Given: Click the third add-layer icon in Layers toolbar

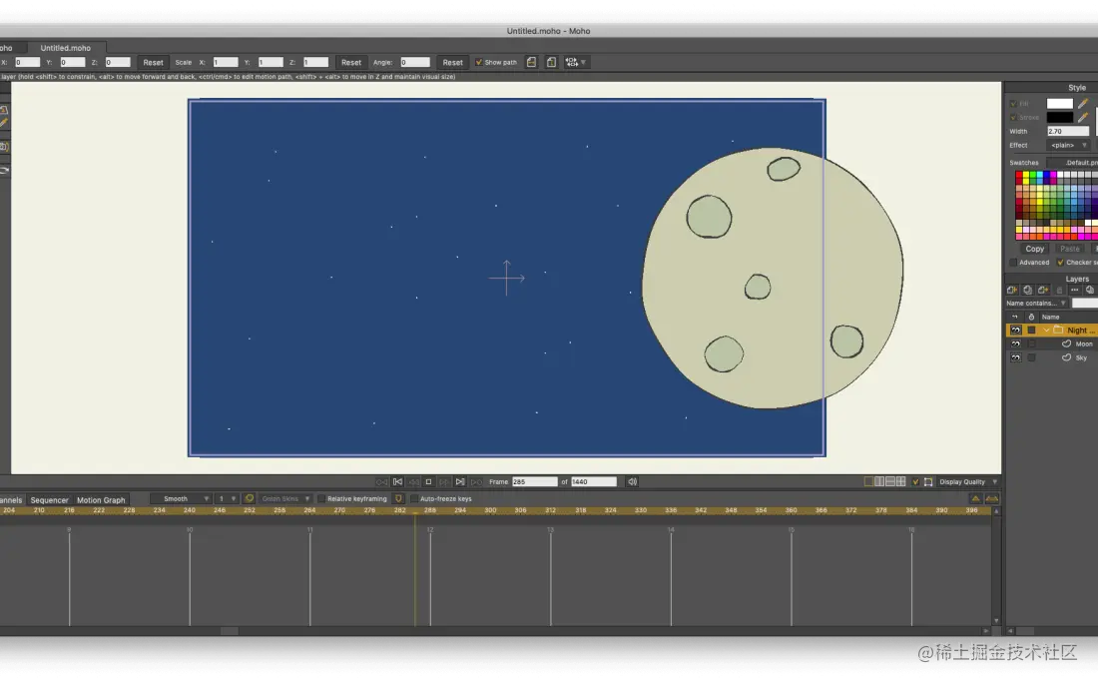Looking at the screenshot, I should [1043, 290].
